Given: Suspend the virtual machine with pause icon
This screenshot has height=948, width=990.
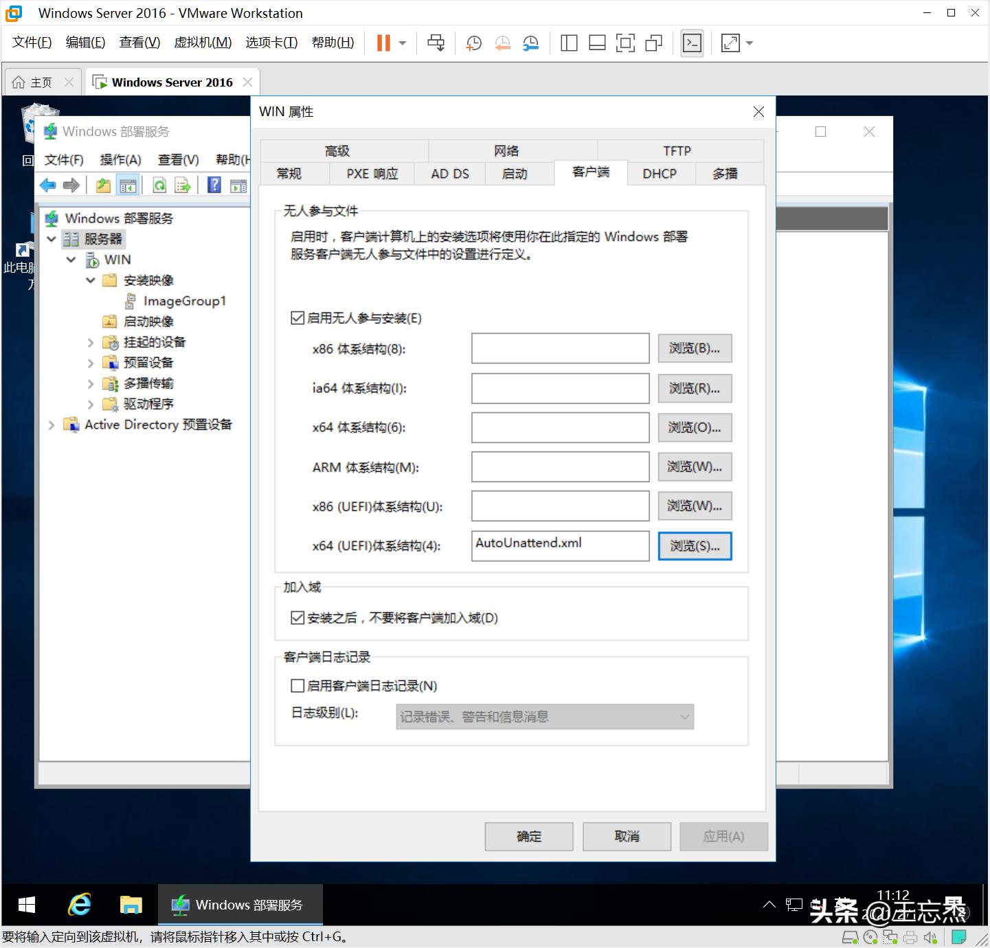Looking at the screenshot, I should tap(382, 43).
